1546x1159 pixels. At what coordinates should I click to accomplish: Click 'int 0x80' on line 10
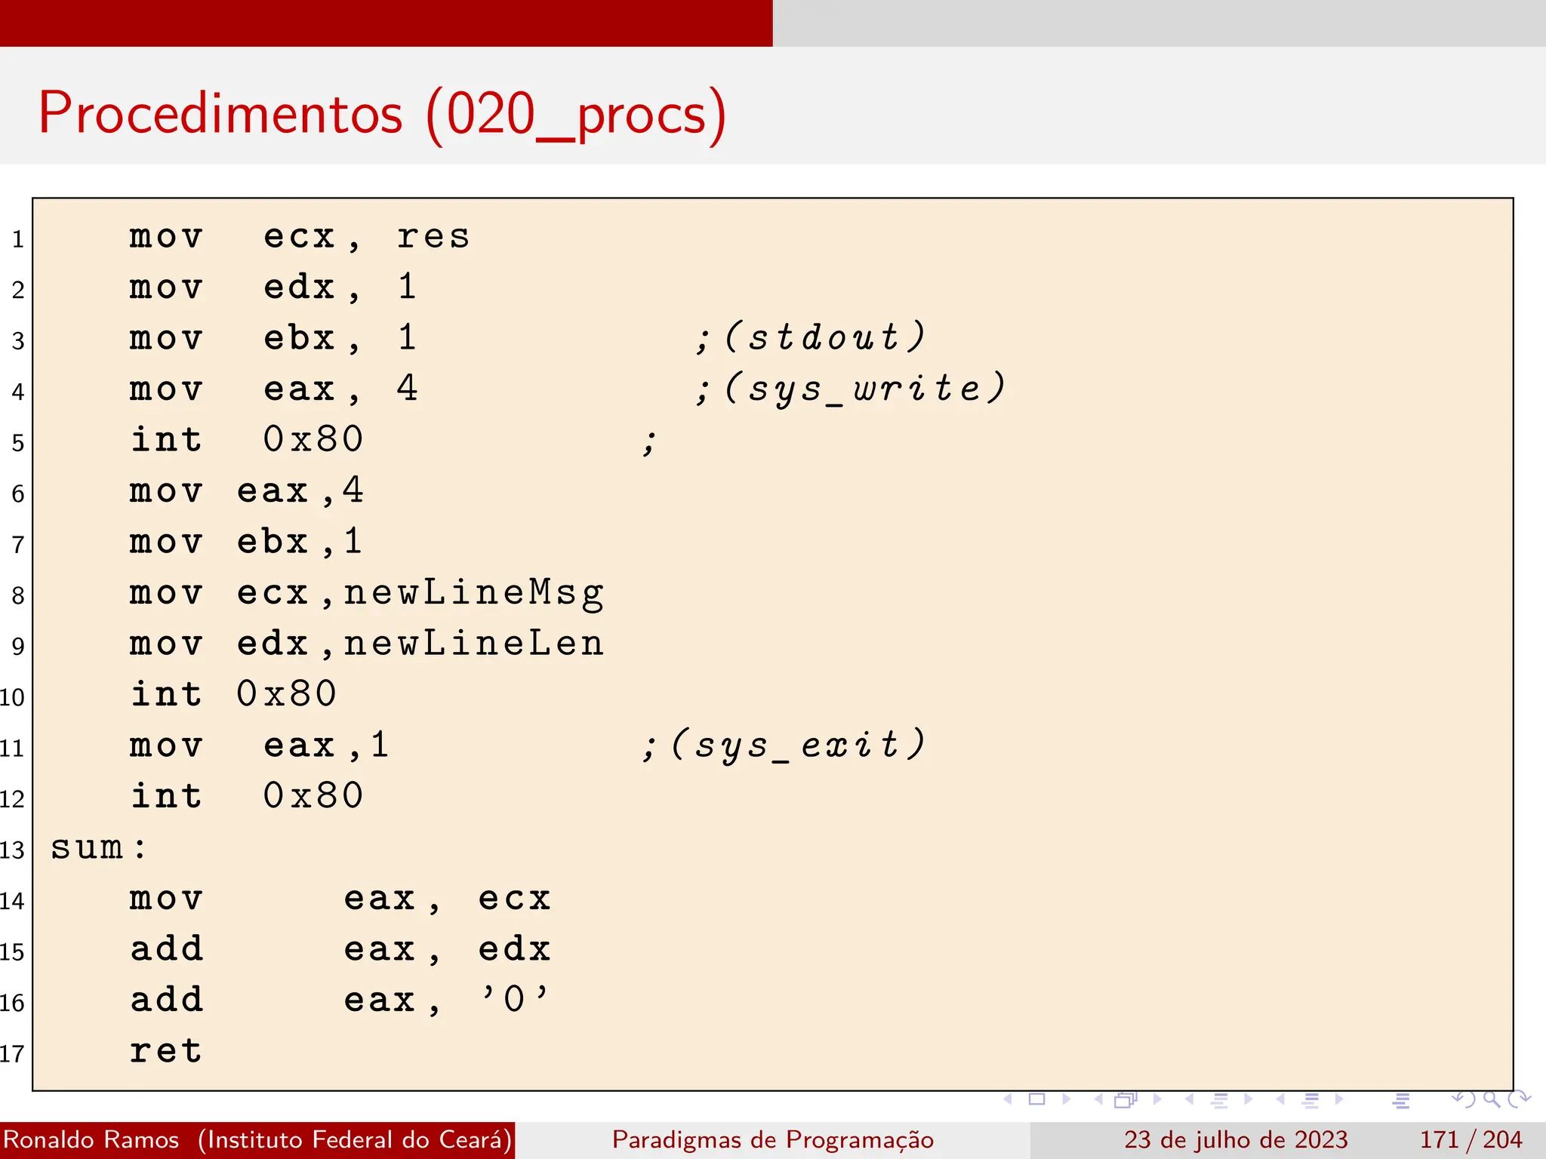tap(233, 693)
